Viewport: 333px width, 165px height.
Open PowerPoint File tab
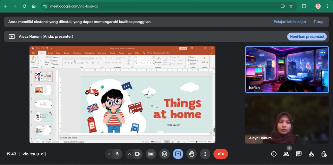(x=33, y=53)
